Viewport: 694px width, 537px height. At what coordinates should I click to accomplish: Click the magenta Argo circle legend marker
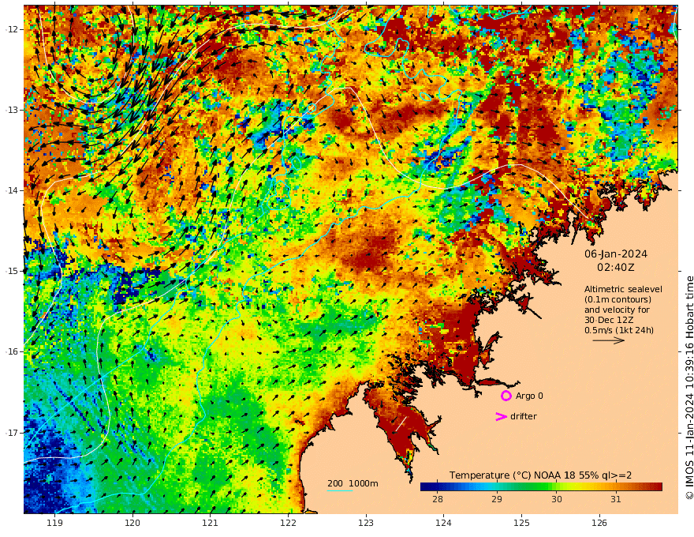point(506,396)
